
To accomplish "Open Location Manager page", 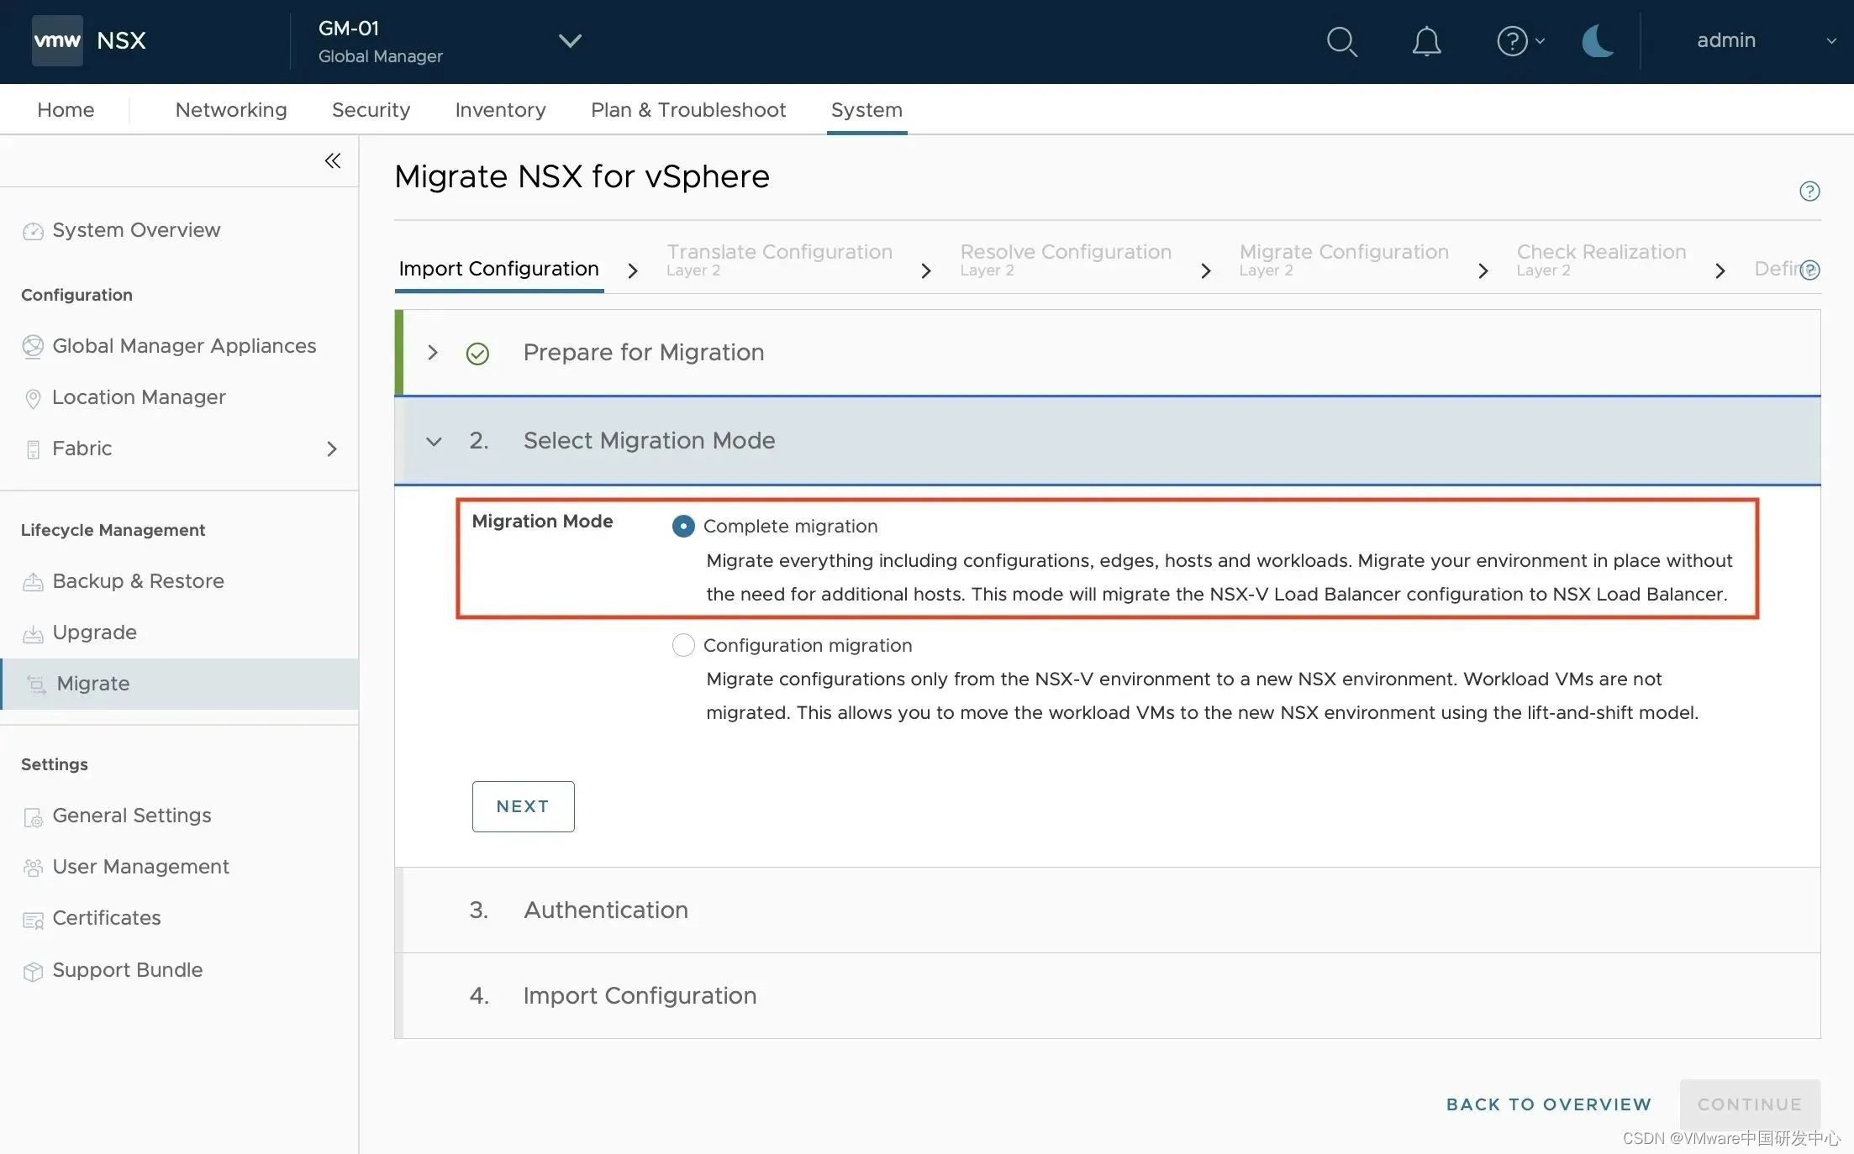I will click(139, 397).
